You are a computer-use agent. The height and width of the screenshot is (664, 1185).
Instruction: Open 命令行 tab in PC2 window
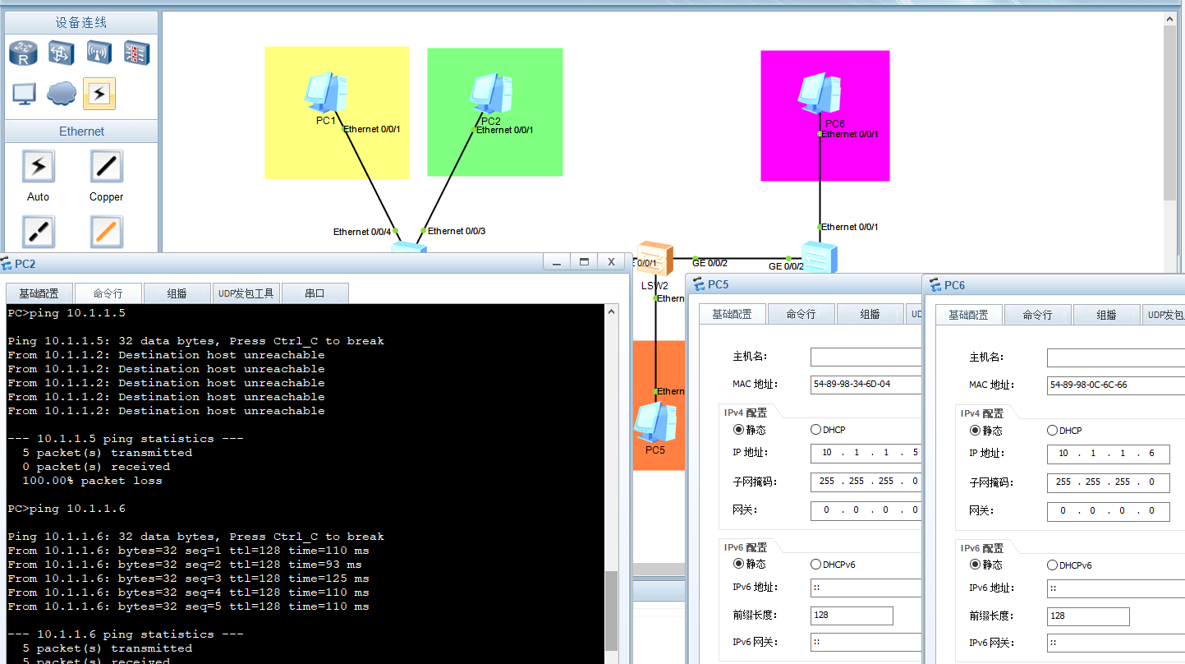click(x=108, y=293)
